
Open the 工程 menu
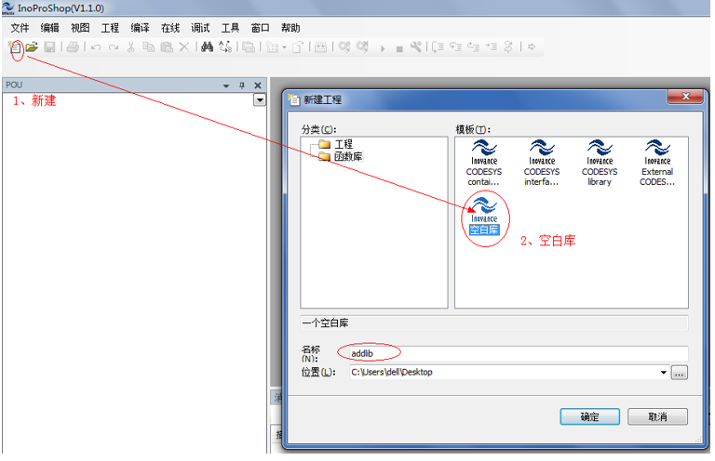(110, 28)
